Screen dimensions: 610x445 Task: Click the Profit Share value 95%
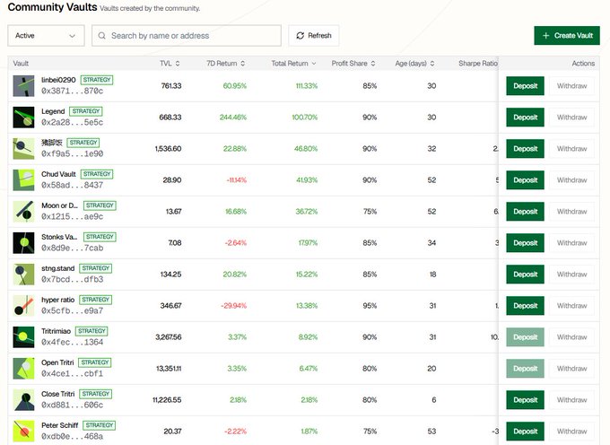click(370, 306)
